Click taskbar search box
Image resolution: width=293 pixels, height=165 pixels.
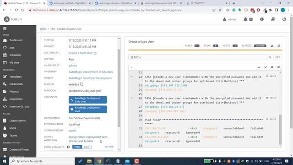click(42, 161)
